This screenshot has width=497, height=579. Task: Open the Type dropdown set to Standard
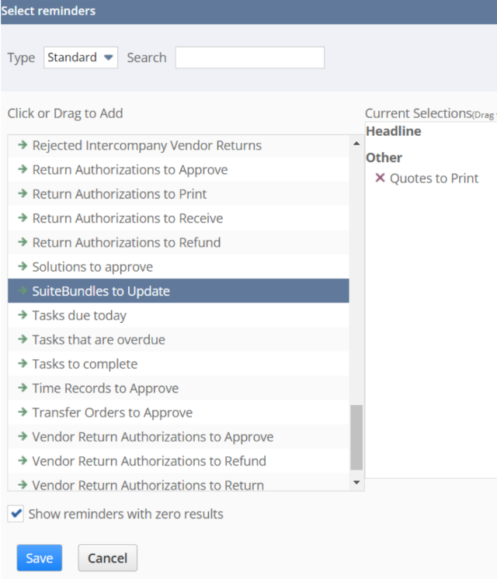81,57
